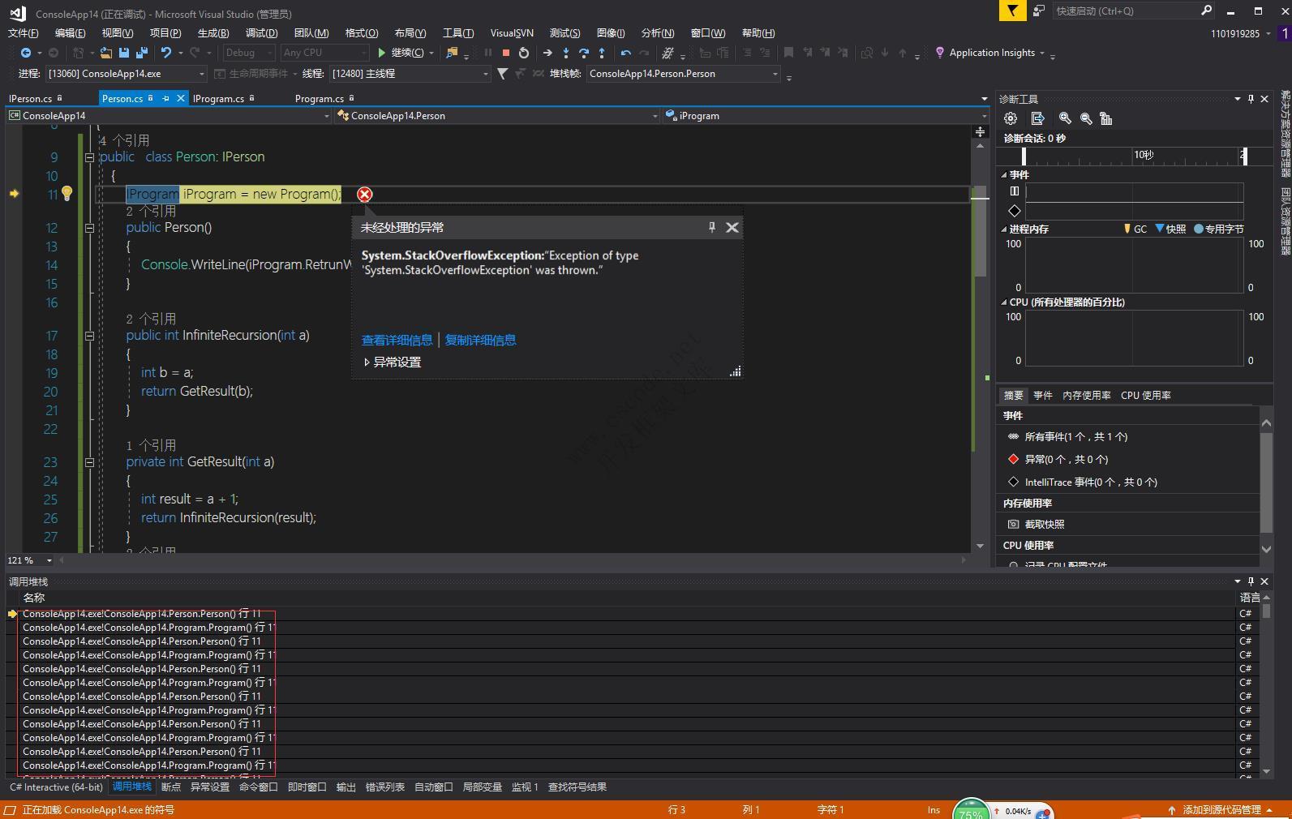This screenshot has height=819, width=1292.
Task: Open the 调试(D) menu
Action: click(x=261, y=33)
